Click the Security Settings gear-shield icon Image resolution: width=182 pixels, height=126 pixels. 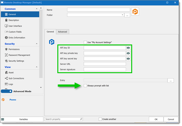pos(6,61)
